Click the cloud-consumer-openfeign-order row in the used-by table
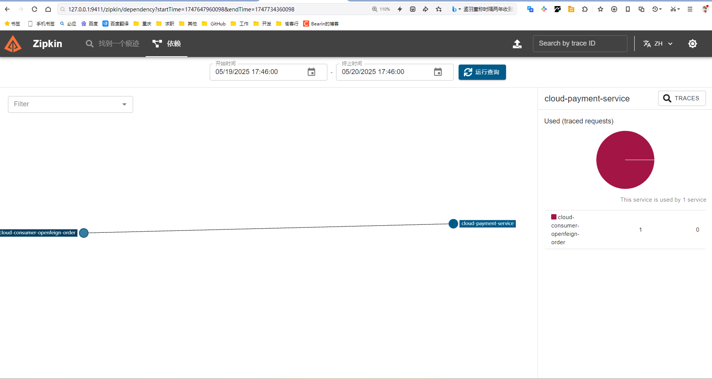The image size is (712, 379). [625, 230]
